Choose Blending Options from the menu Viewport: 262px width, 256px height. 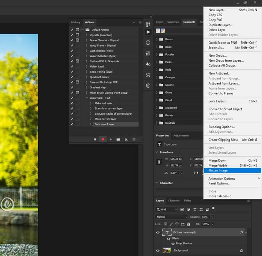(x=232, y=127)
